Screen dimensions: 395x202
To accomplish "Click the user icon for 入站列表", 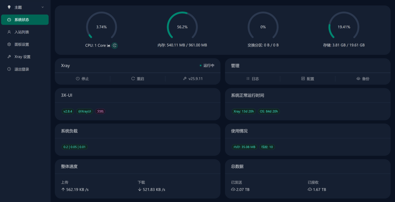I will 9,32.
